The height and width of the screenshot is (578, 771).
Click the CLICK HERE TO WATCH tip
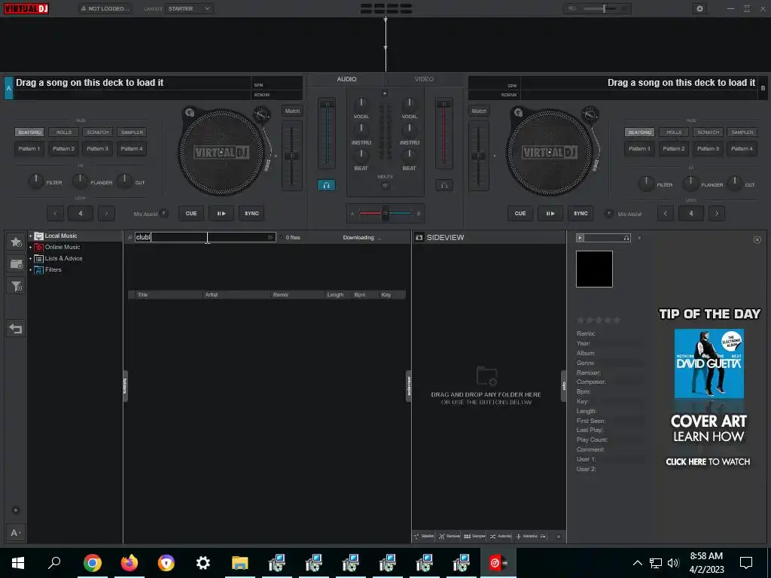coord(708,461)
